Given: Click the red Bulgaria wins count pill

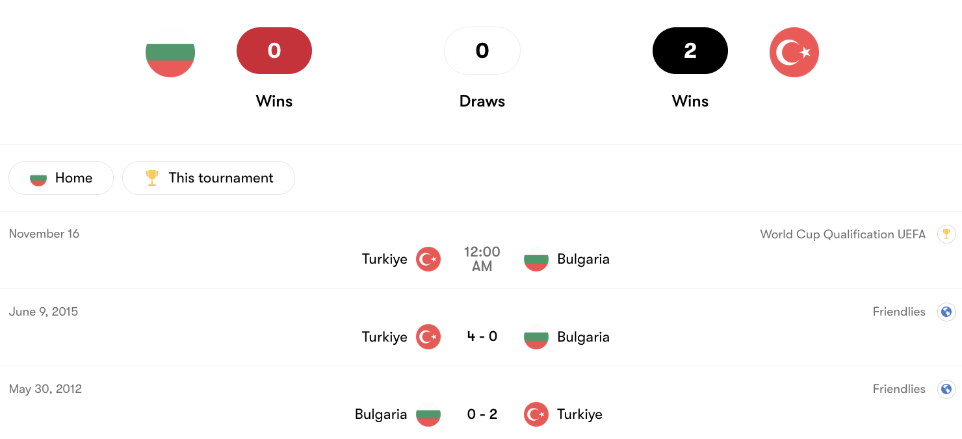Looking at the screenshot, I should pos(274,51).
